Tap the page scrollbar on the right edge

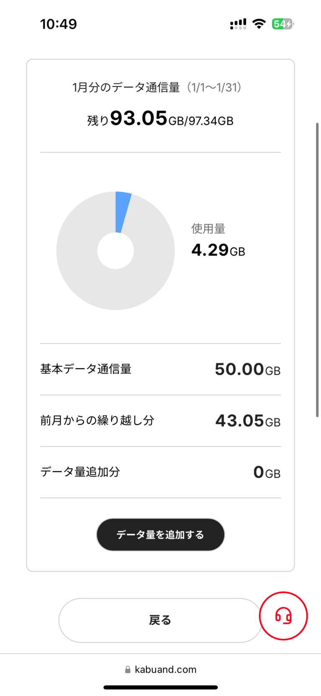[317, 270]
